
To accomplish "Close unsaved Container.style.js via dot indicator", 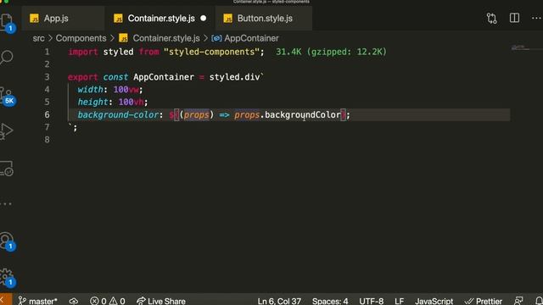I will tap(204, 19).
